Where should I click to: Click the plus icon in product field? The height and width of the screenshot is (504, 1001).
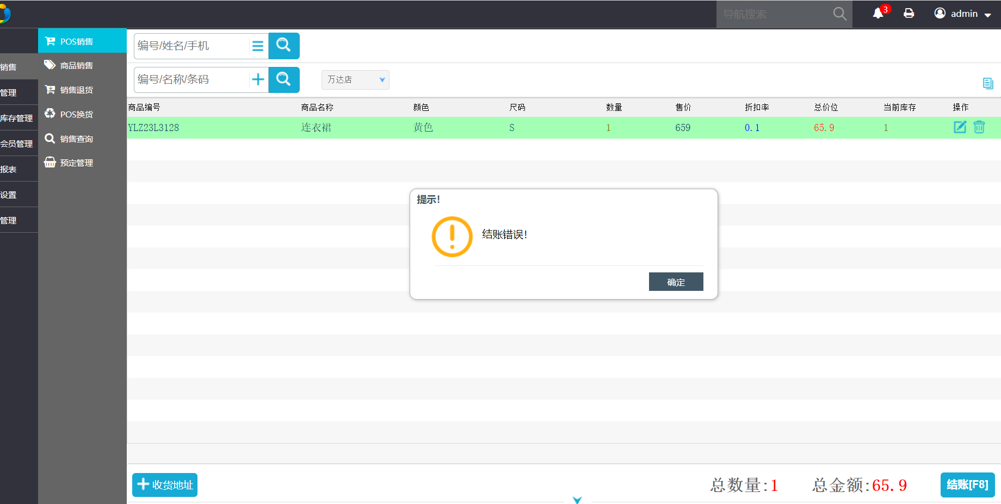click(258, 79)
